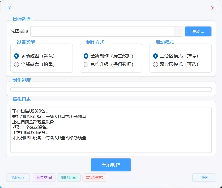Click the 测试启动 test boot button
This screenshot has width=222, height=188.
coord(69,178)
